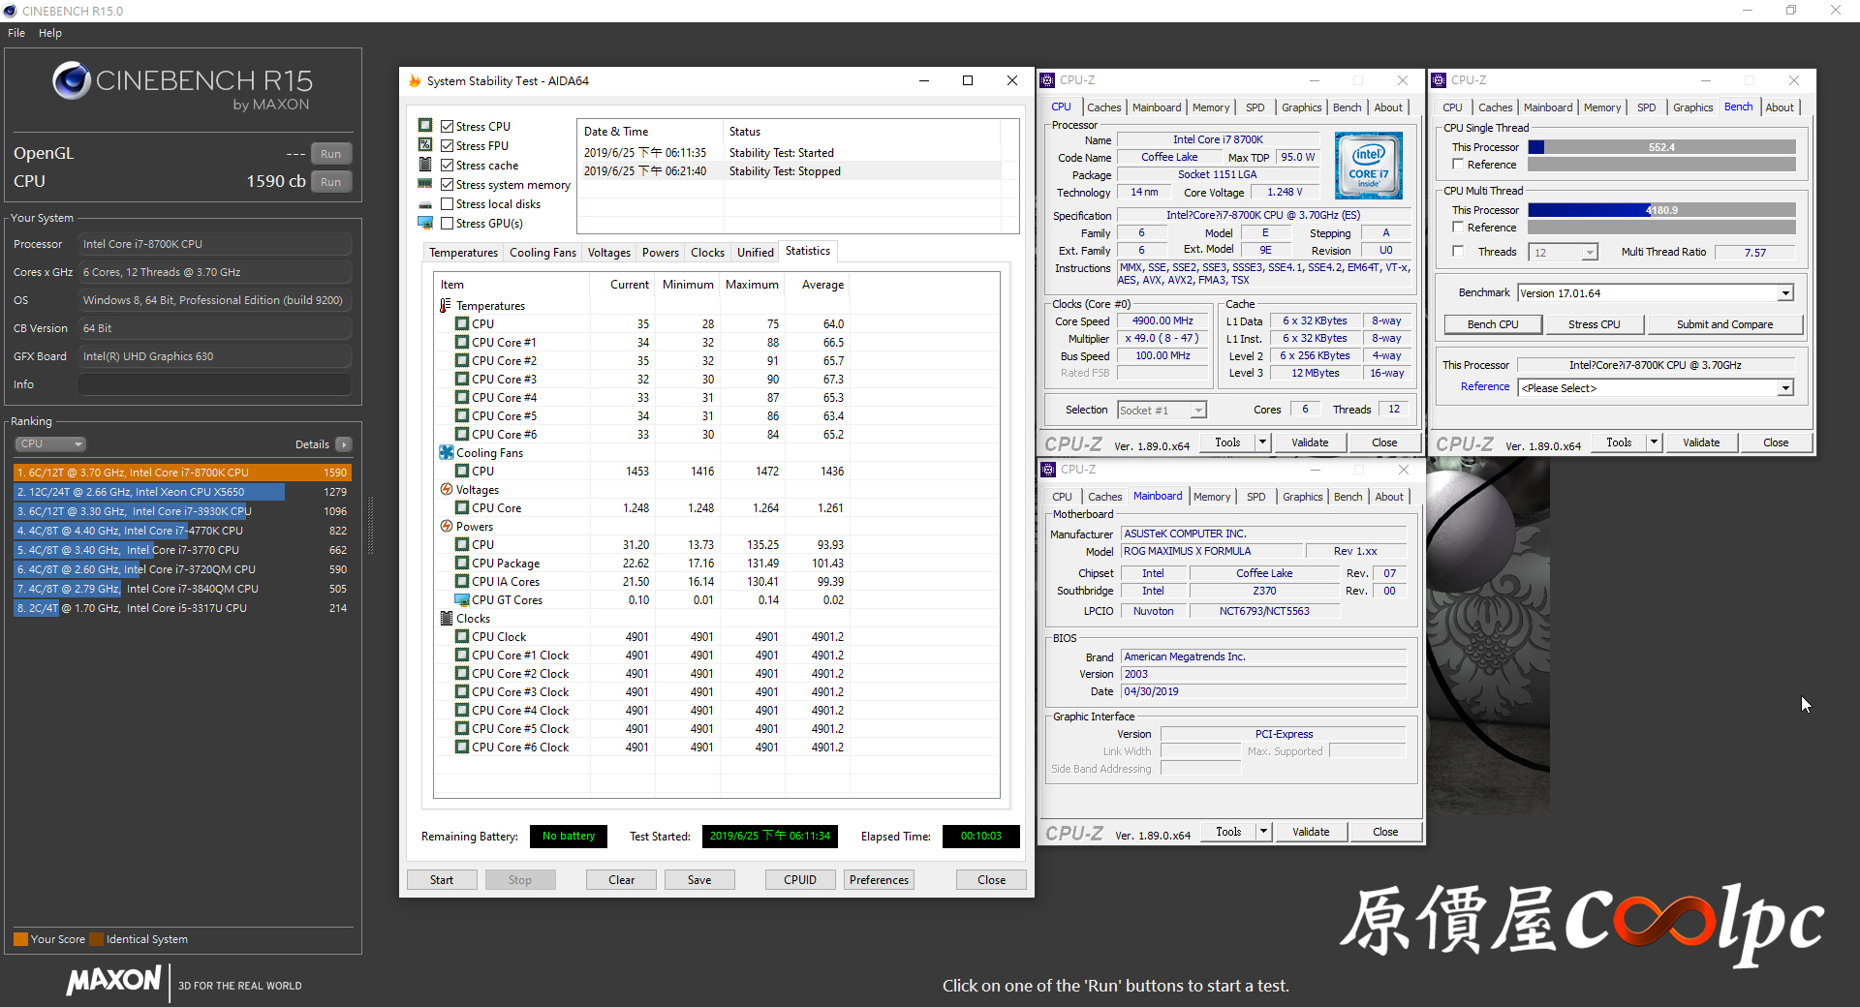Run the Cinebench CPU test
This screenshot has width=1860, height=1007.
click(x=330, y=182)
